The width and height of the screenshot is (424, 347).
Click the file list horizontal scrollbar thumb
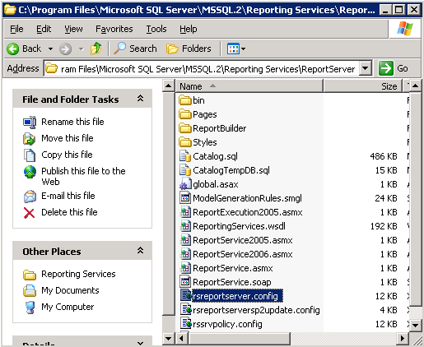click(240, 338)
